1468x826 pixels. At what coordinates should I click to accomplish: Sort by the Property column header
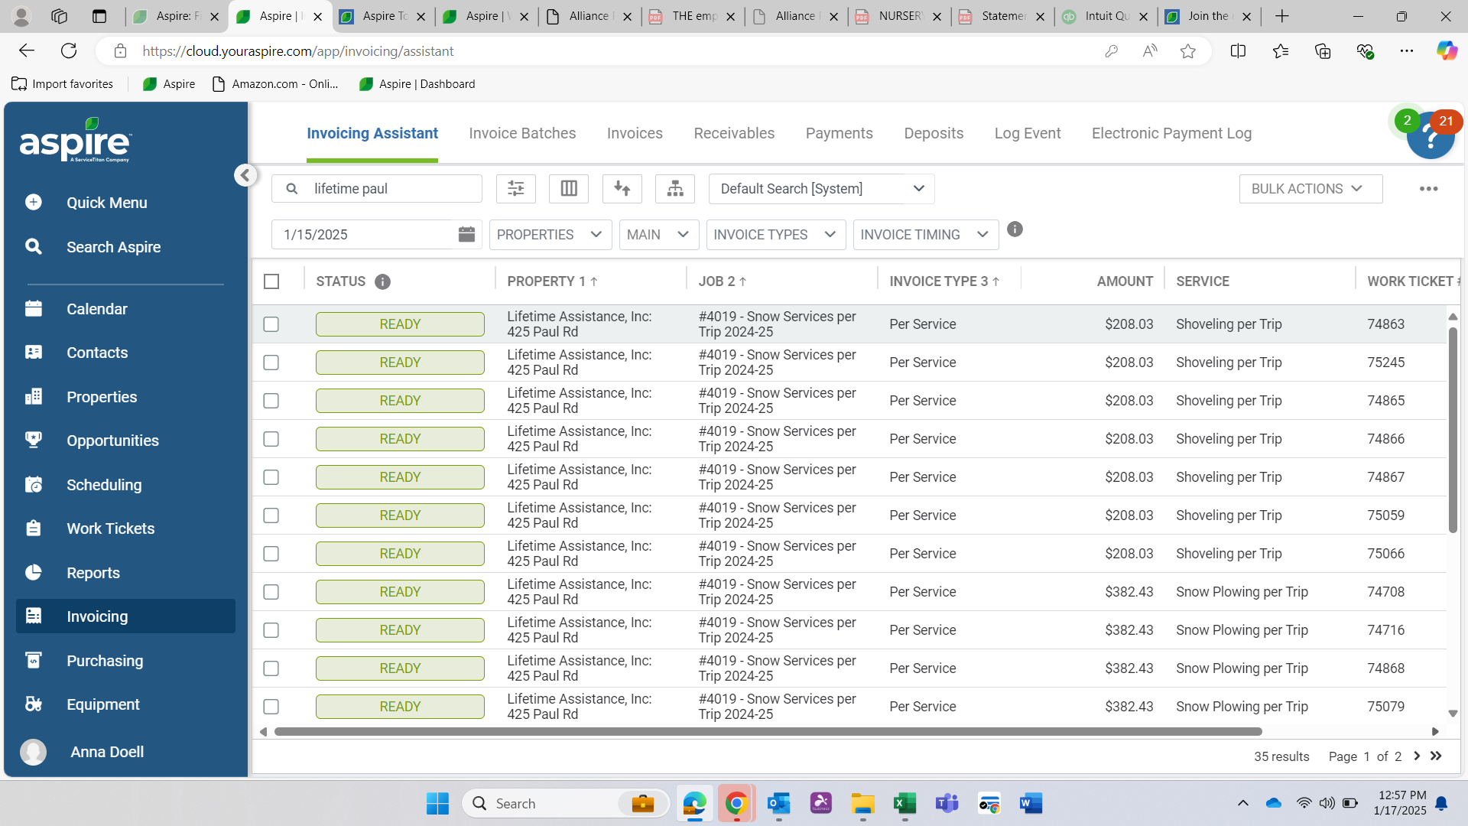(x=552, y=281)
